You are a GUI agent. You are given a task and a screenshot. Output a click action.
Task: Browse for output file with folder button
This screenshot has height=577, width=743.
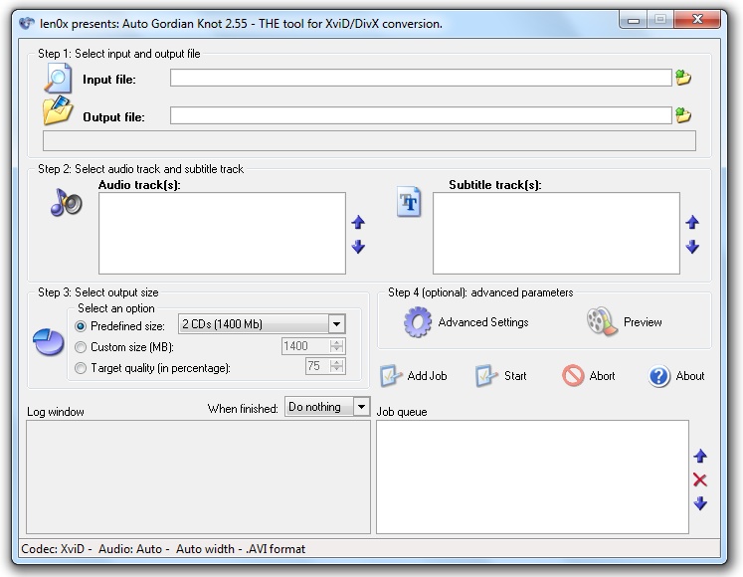point(682,115)
